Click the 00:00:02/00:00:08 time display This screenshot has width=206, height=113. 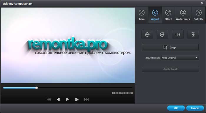[x=122, y=93]
